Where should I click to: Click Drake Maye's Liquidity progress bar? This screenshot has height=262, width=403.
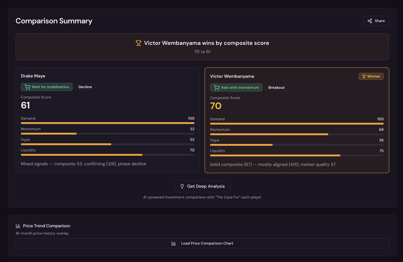coord(107,155)
